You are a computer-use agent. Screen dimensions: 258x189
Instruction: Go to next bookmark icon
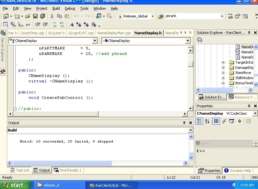[79, 25]
